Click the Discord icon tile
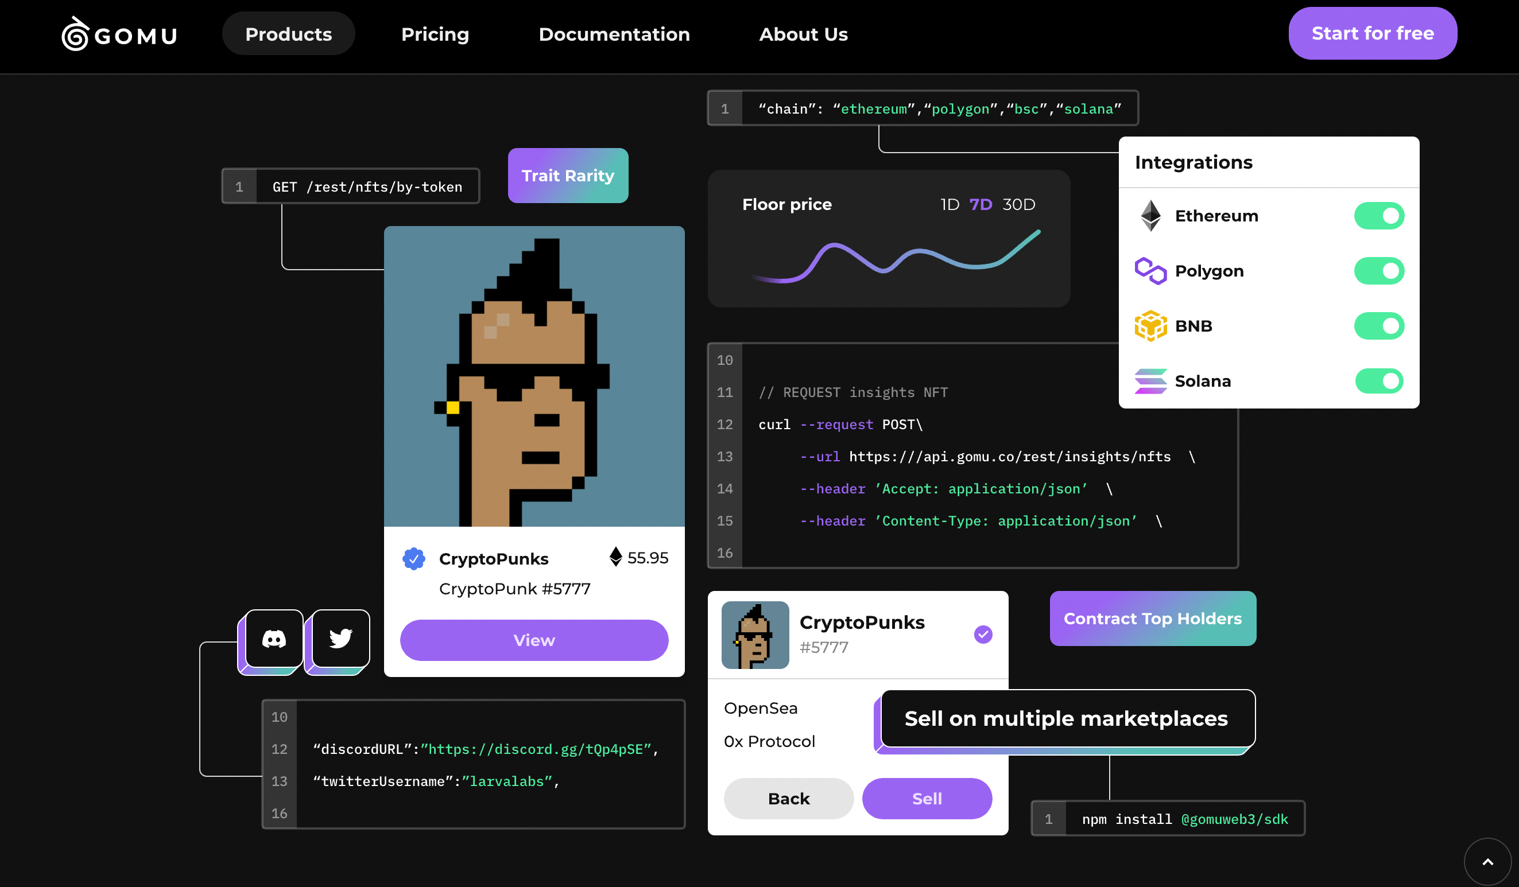 click(x=274, y=639)
